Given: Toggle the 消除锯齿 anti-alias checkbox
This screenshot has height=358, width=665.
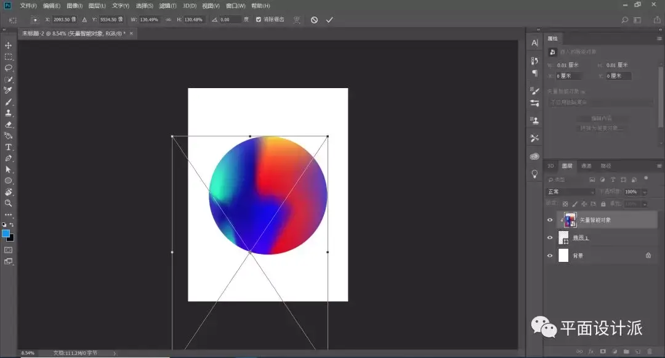Looking at the screenshot, I should (x=258, y=20).
